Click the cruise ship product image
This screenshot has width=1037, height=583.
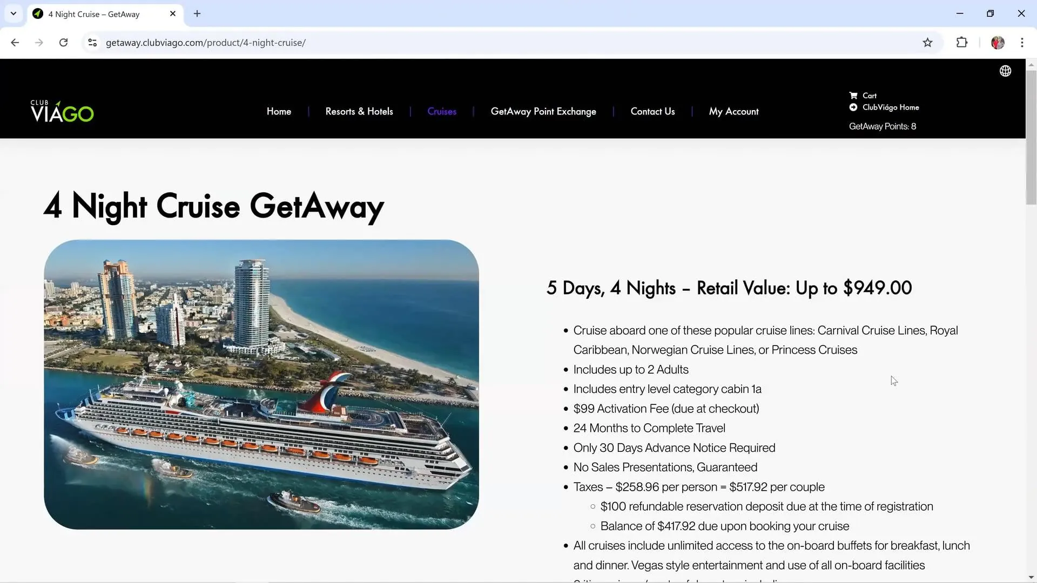coord(261,384)
